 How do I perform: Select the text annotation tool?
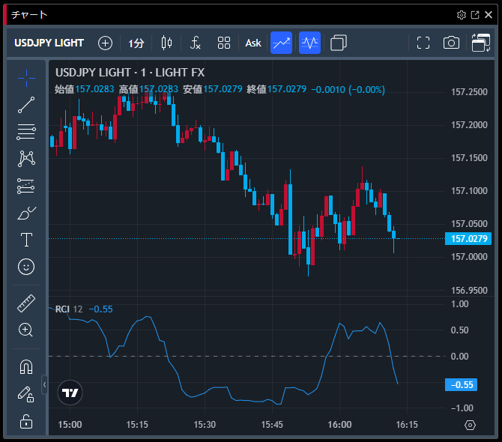click(26, 240)
